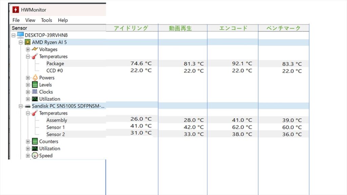
Task: Expand the Voltages node
Action: (x=28, y=49)
